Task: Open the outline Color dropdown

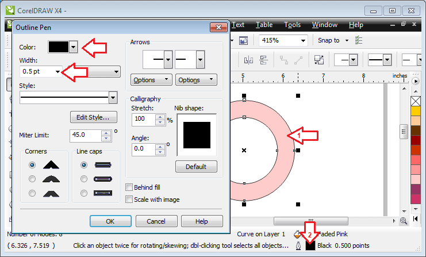Action: [x=73, y=47]
